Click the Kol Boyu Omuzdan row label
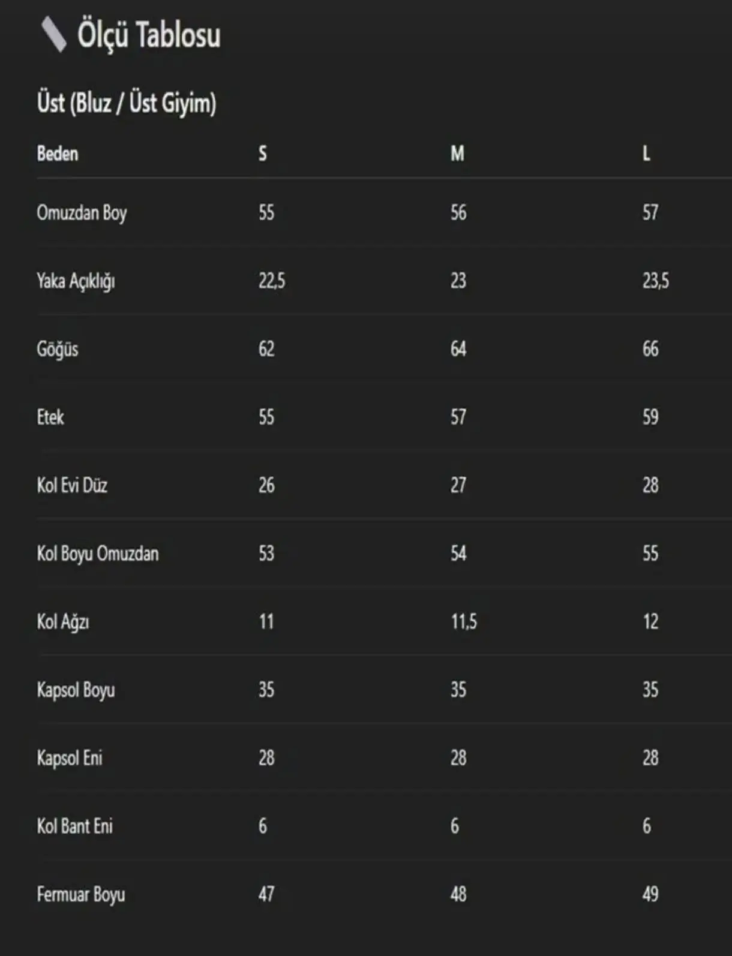 pos(98,554)
